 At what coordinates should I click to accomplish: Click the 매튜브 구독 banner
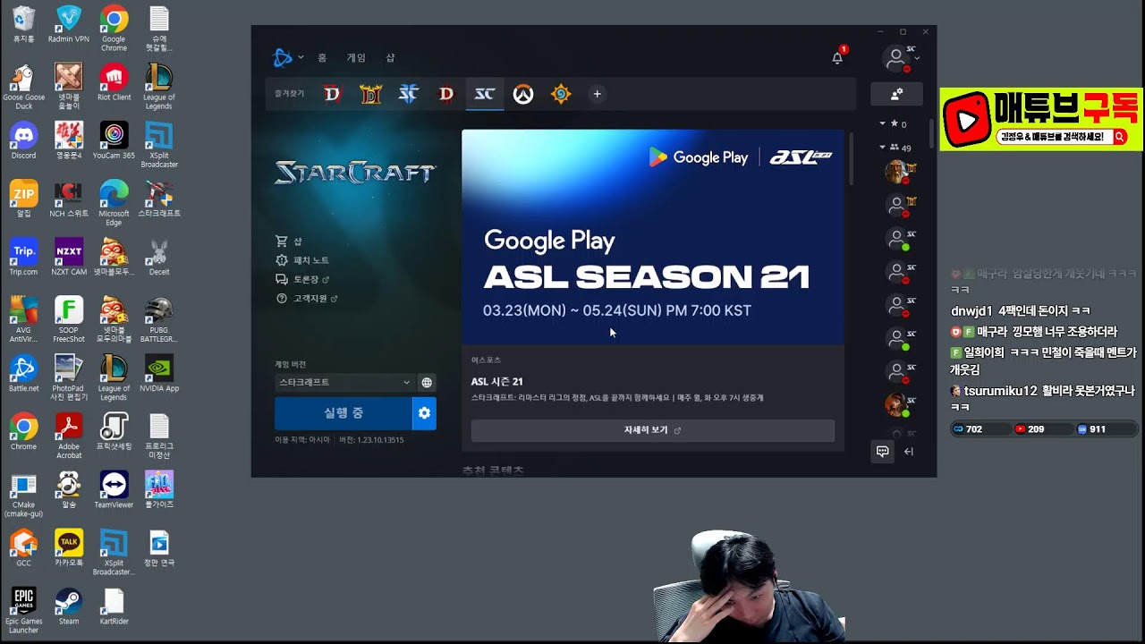tap(1041, 119)
